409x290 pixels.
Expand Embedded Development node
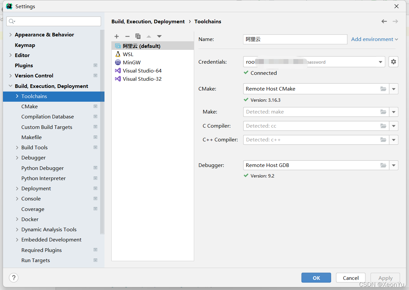pyautogui.click(x=17, y=240)
